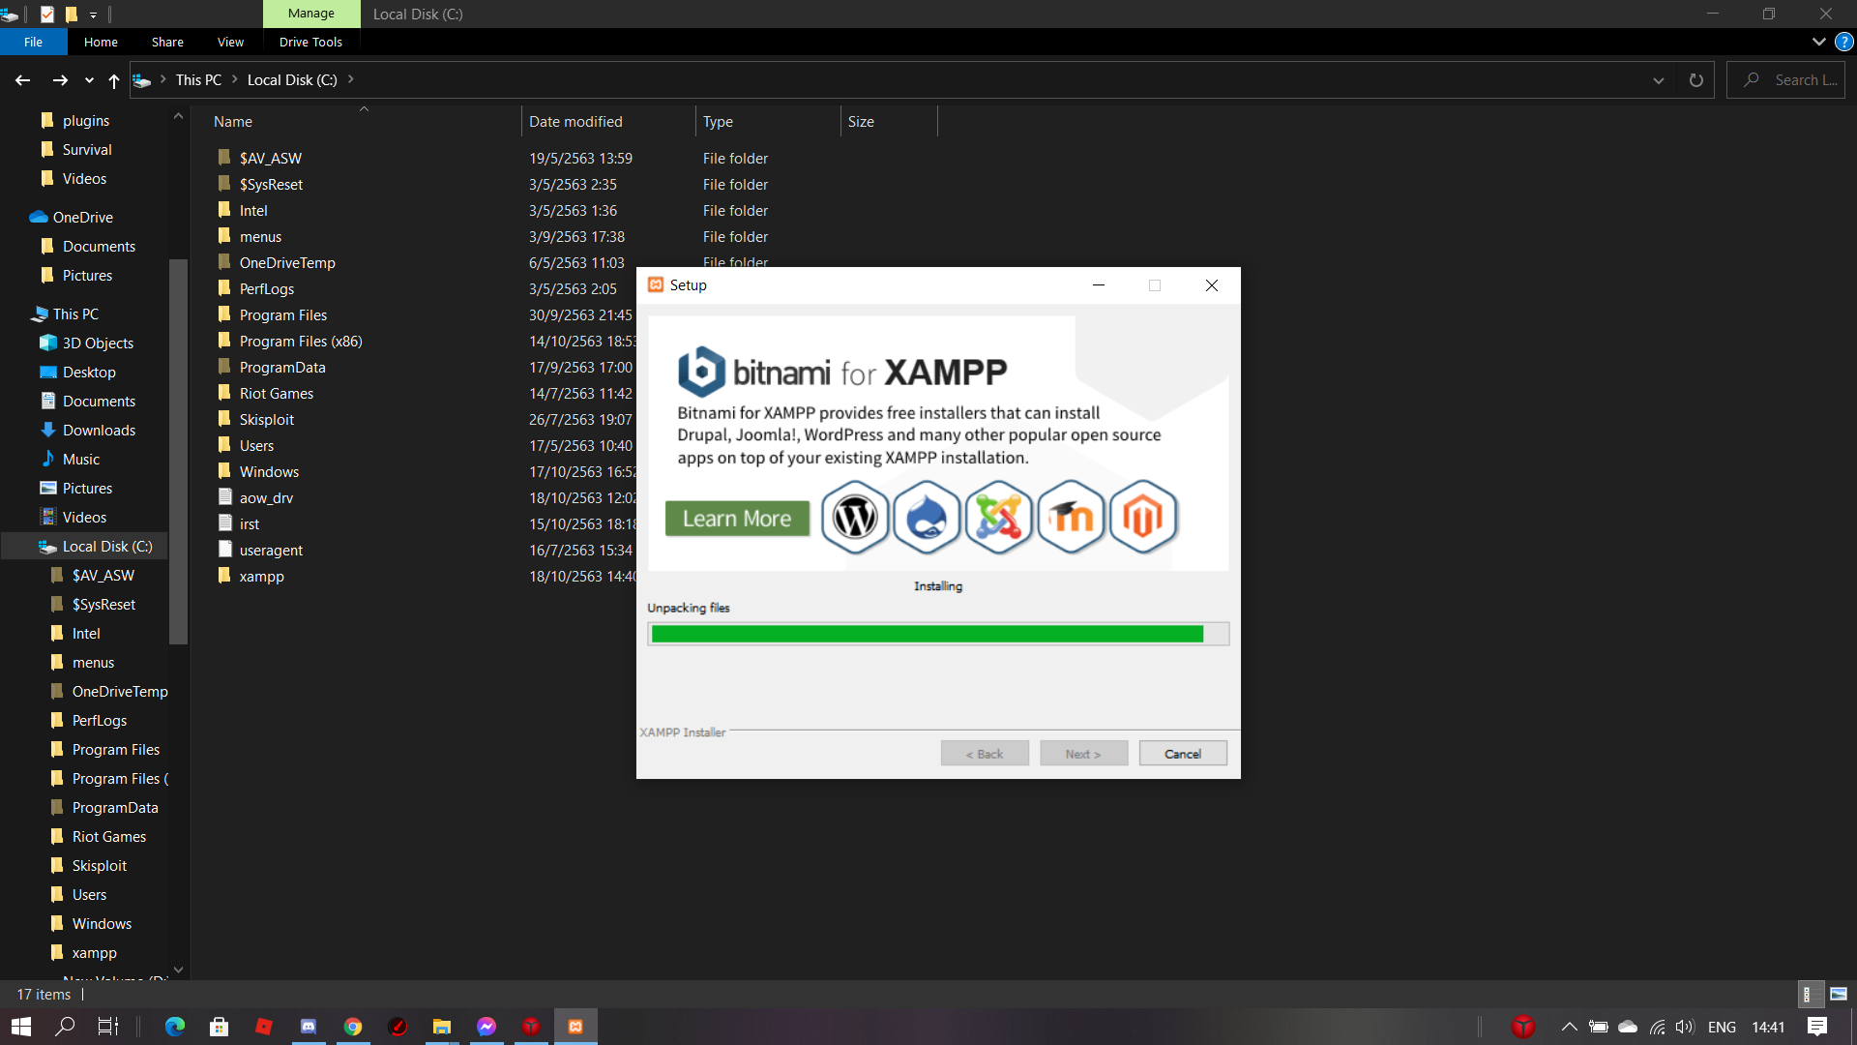This screenshot has width=1857, height=1045.
Task: Select the xampp folder in list
Action: 261,577
